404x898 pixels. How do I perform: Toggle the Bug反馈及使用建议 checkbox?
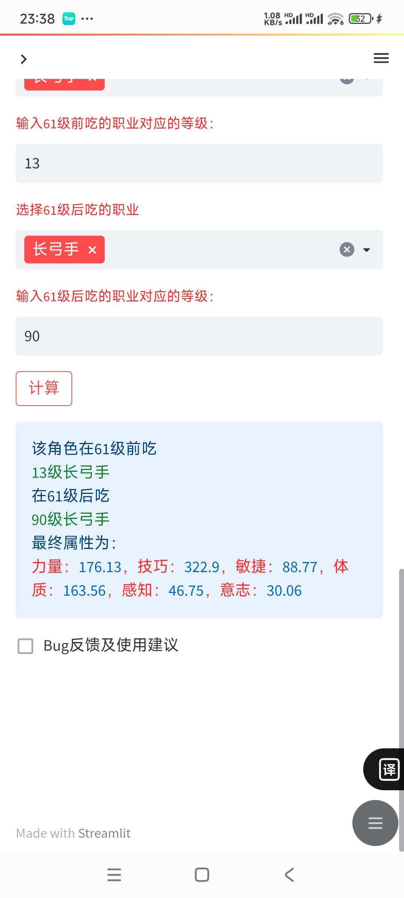pos(26,646)
